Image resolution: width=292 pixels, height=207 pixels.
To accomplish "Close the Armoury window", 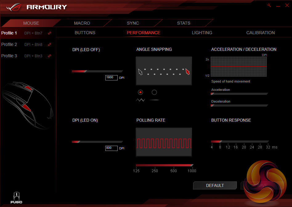I will (287, 6).
